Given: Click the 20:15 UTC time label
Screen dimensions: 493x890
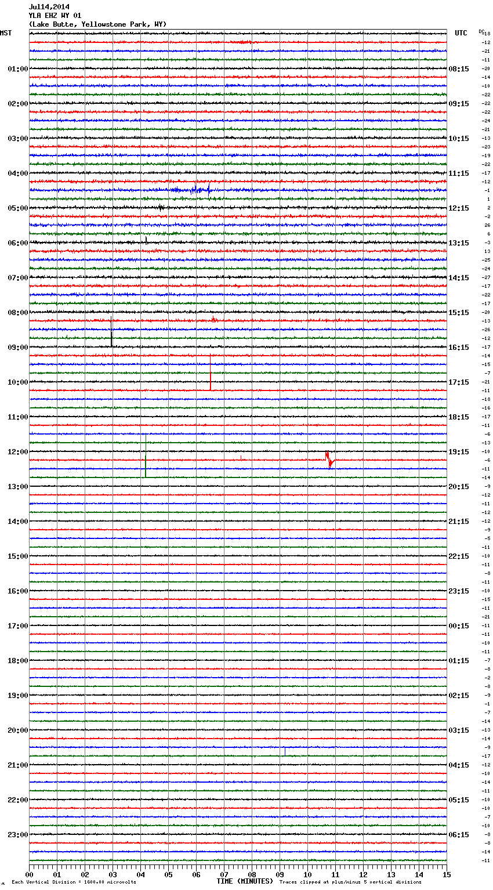Looking at the screenshot, I should pos(459,487).
